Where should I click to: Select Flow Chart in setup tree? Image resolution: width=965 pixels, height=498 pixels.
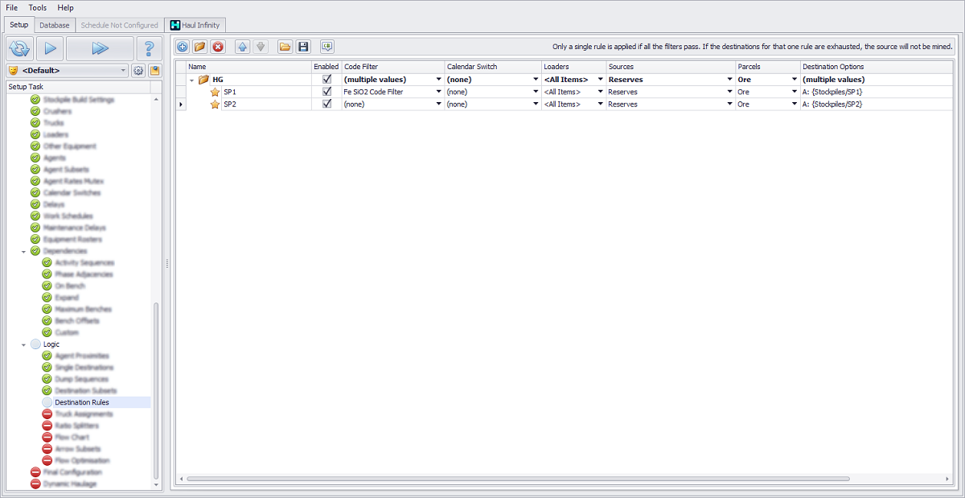[x=72, y=437]
